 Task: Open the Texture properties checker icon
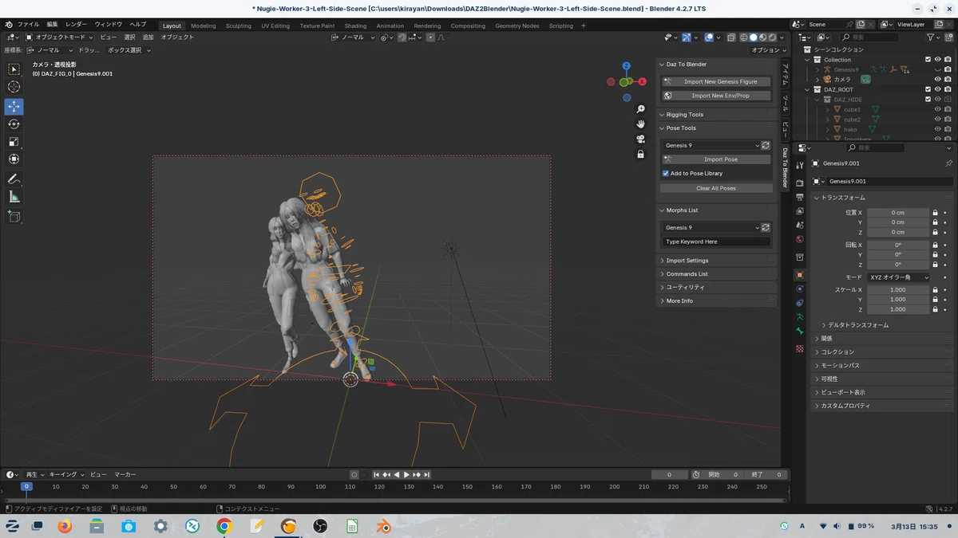(x=799, y=349)
